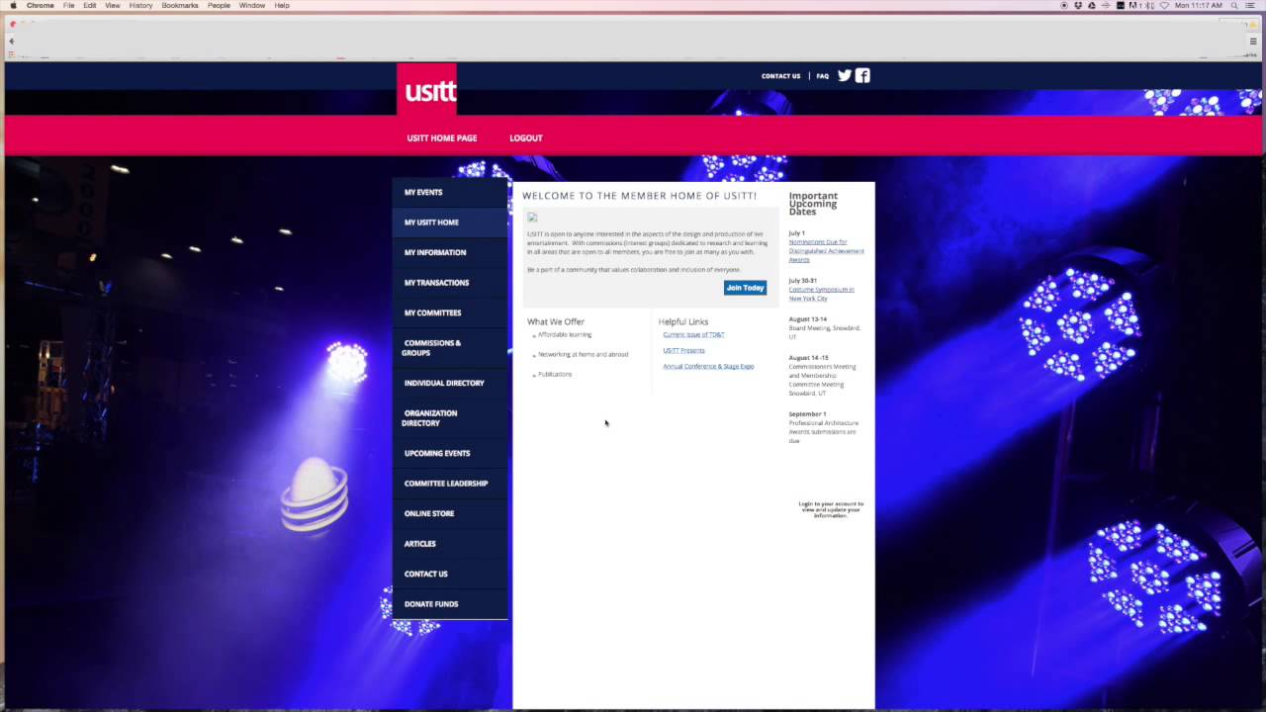1266x712 pixels.
Task: Click the menu bar clock Mon 11:17 AM
Action: pyautogui.click(x=1199, y=5)
